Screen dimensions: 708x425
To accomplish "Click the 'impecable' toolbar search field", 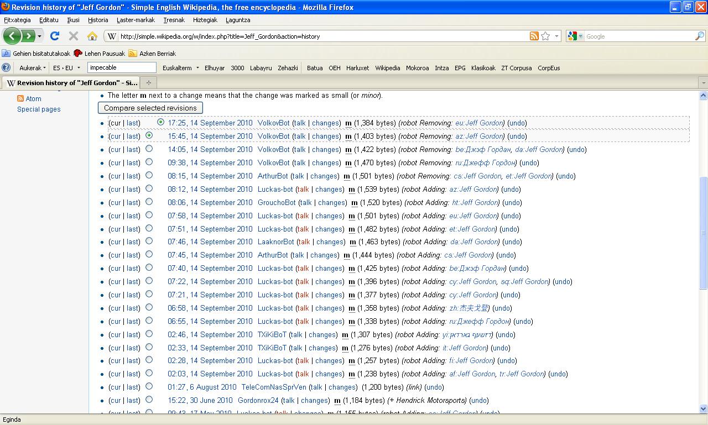I will pos(122,67).
